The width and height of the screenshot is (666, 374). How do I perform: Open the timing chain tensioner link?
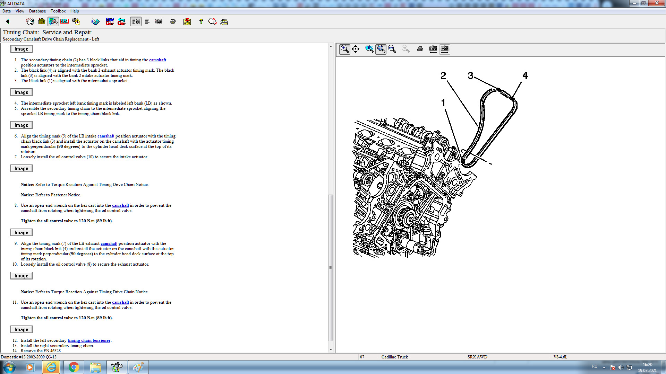click(x=89, y=340)
